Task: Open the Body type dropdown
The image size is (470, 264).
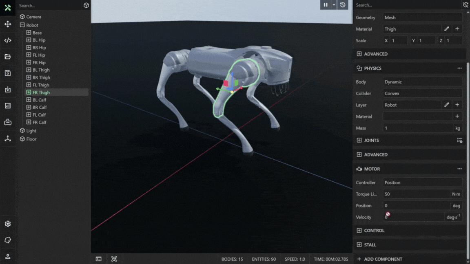Action: [x=422, y=82]
